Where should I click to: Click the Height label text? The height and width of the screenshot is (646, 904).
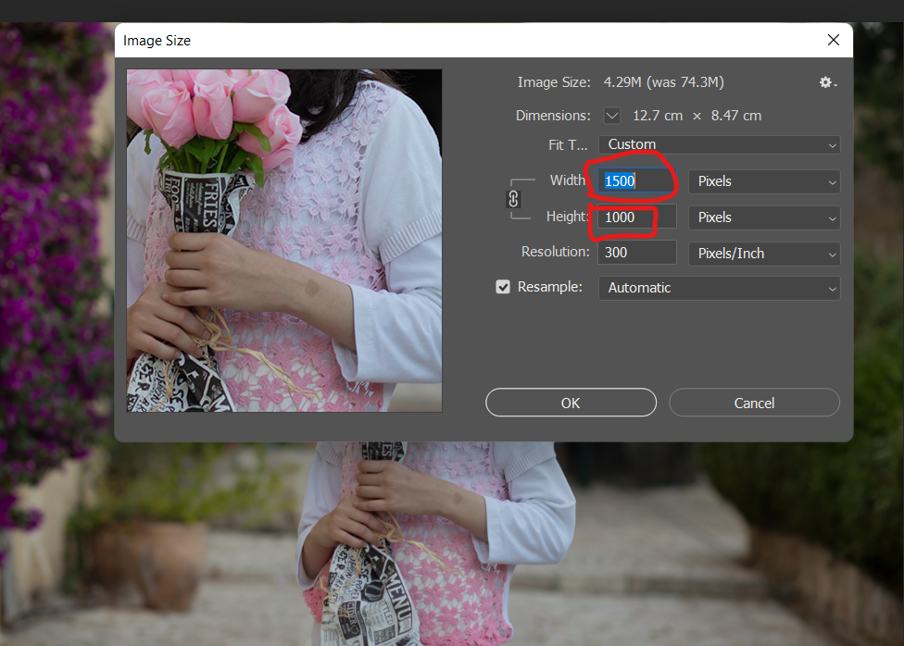pos(567,217)
